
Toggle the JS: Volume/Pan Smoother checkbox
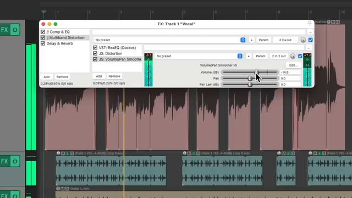pos(95,59)
